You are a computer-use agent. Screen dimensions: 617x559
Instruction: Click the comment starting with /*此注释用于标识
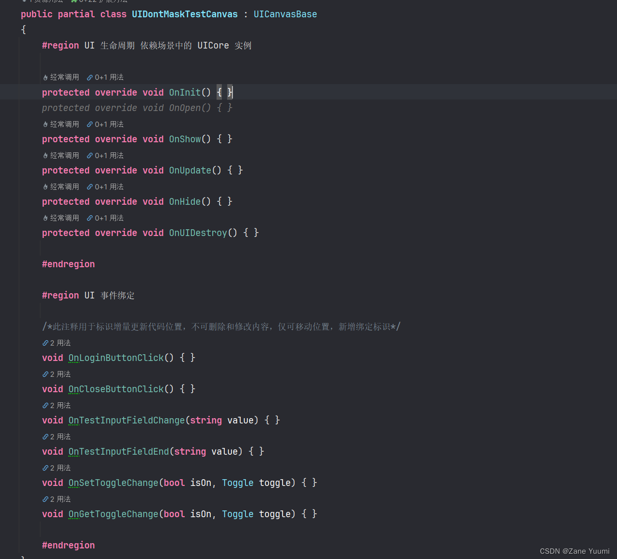pyautogui.click(x=221, y=327)
